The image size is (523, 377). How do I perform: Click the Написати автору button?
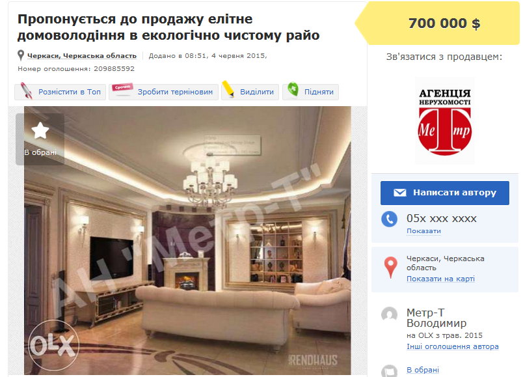(445, 193)
